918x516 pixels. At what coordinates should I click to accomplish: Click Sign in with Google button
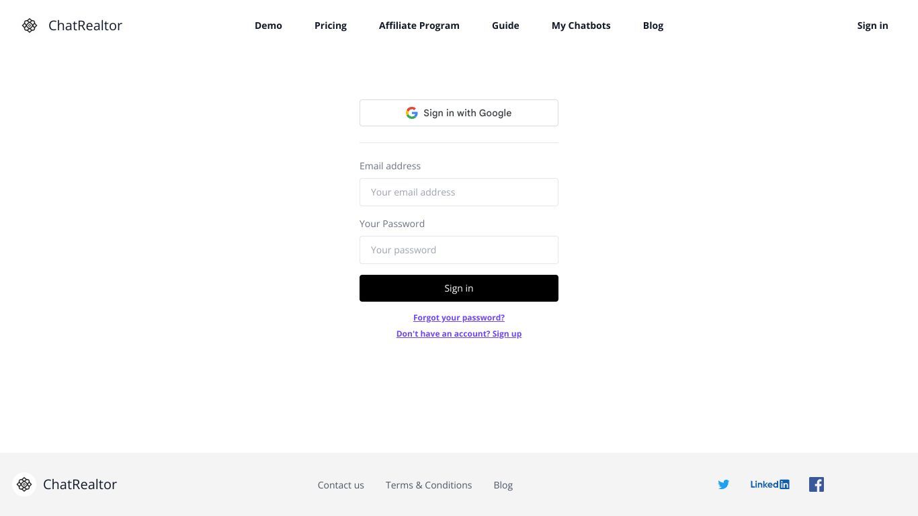459,113
